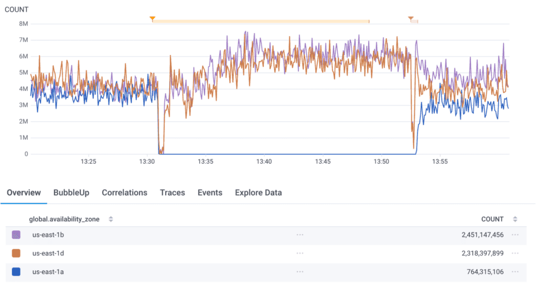Open middle ellipsis menu in us-east-1b row

click(x=299, y=235)
